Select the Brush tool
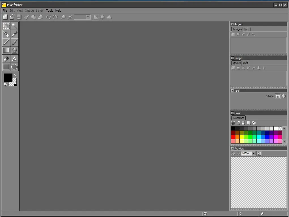Viewport: 289px width, 217px height. 14,42
